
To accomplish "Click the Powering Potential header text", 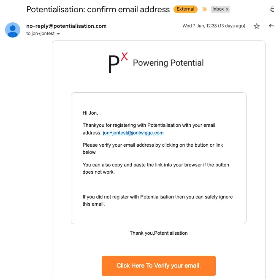I will [168, 63].
